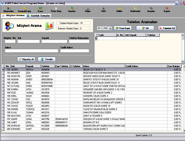Focus the Müşteri No input field
Screen dimensions: 185x141
10,41
